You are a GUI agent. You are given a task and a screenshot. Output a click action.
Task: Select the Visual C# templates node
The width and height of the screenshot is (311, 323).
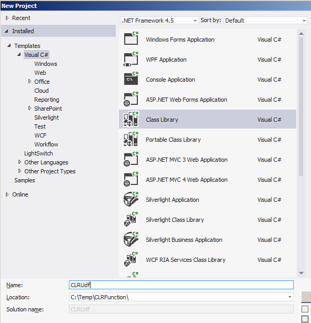pyautogui.click(x=36, y=55)
